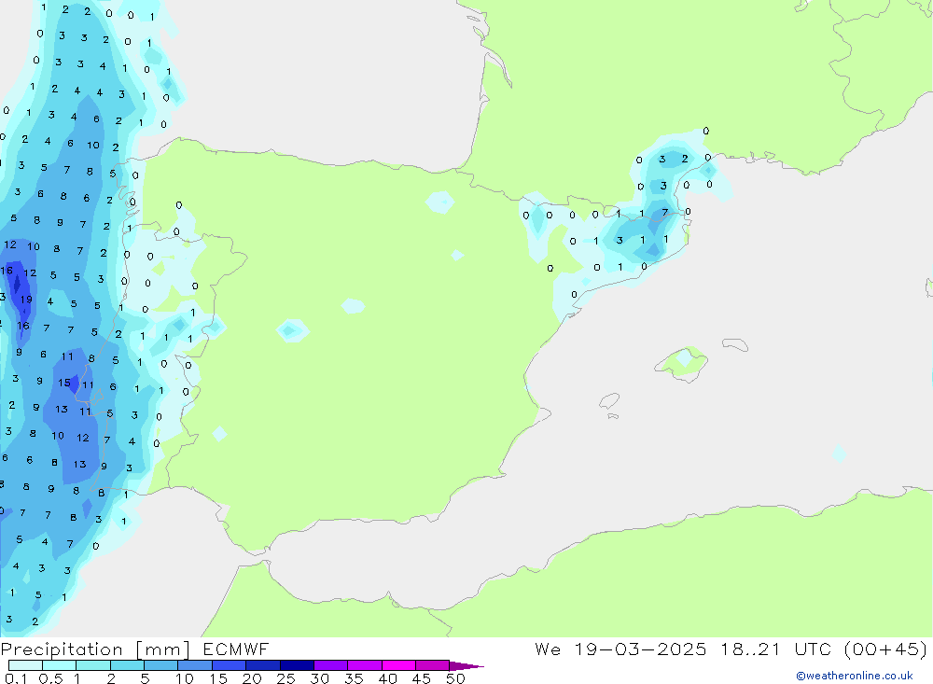This screenshot has width=933, height=684.
Task: Click the weatheronline.co.uk copyright link
Action: pos(854,676)
